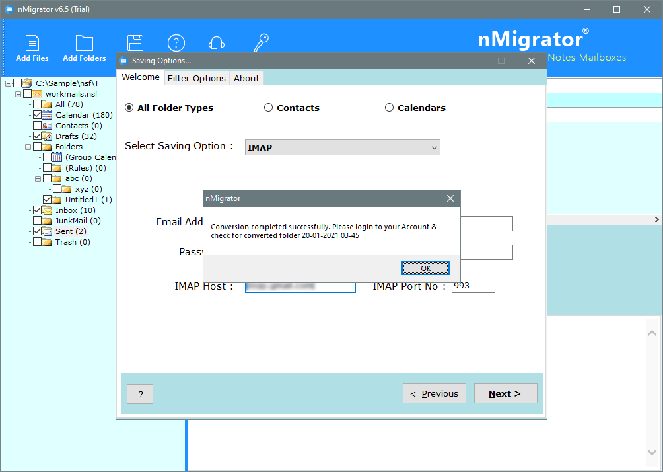The width and height of the screenshot is (663, 472).
Task: Check the Trash (0) checkbox
Action: (x=37, y=242)
